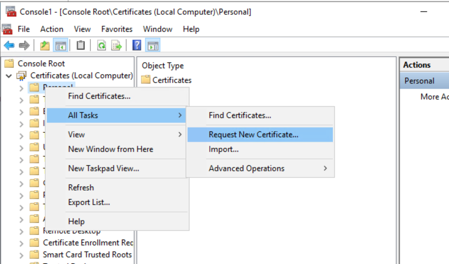Screen dimensions: 449x264
Task: Toggle Show/Hide Action Pane toolbar icon
Action: click(x=153, y=46)
